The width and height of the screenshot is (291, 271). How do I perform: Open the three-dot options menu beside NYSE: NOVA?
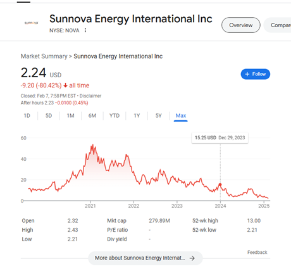coord(85,30)
